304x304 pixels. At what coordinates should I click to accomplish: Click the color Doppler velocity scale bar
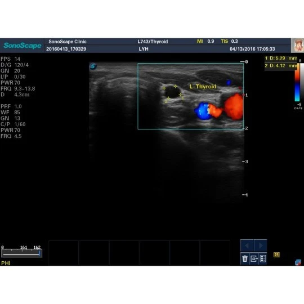[297, 82]
